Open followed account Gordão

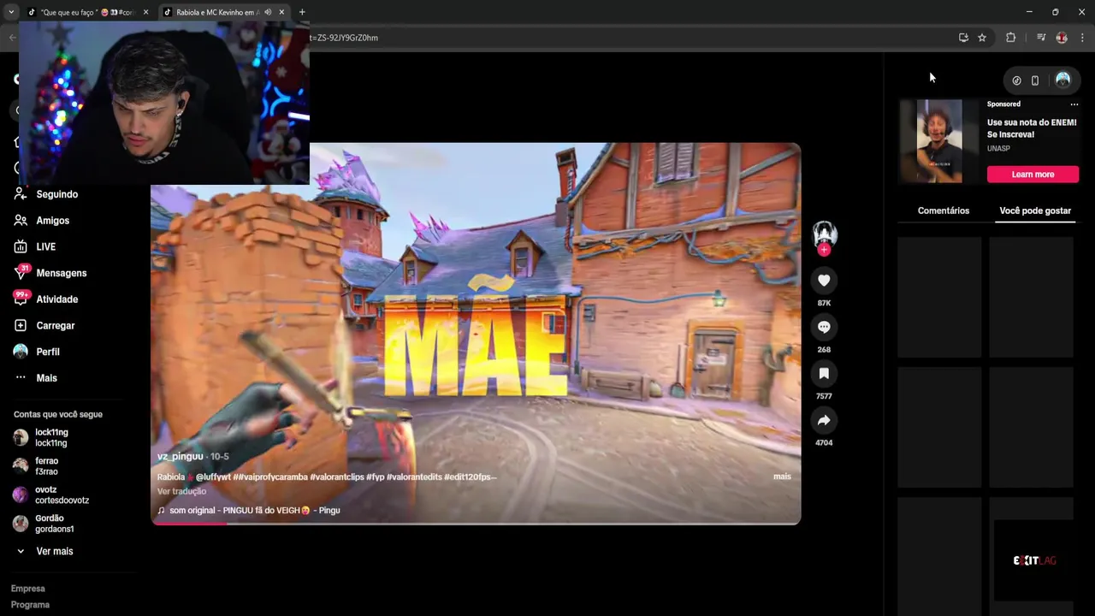pos(43,524)
